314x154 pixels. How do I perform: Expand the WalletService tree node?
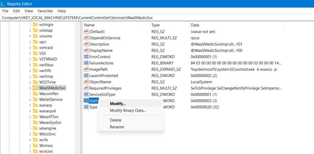[30, 99]
